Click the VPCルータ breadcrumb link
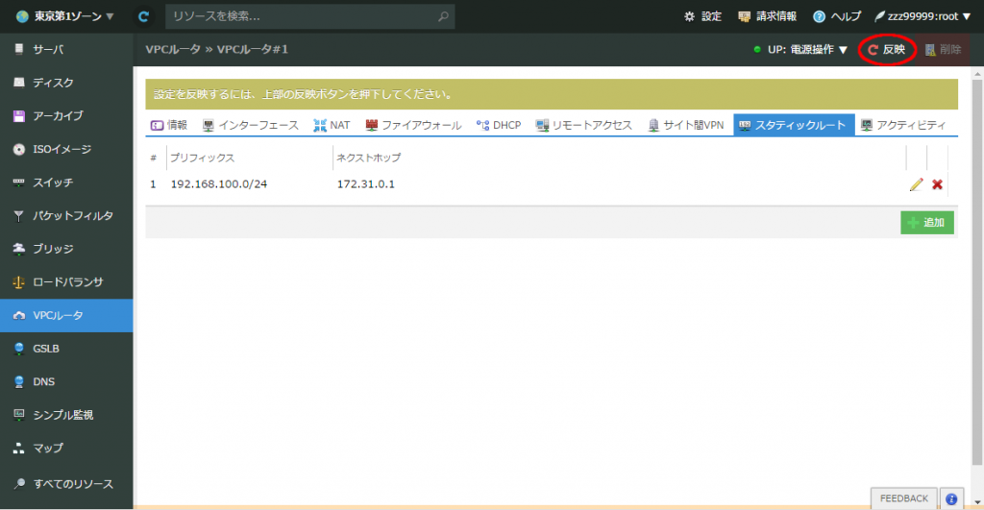The image size is (984, 510). 173,49
